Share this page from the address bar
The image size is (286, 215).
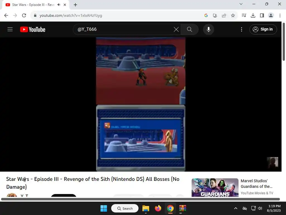(x=224, y=16)
